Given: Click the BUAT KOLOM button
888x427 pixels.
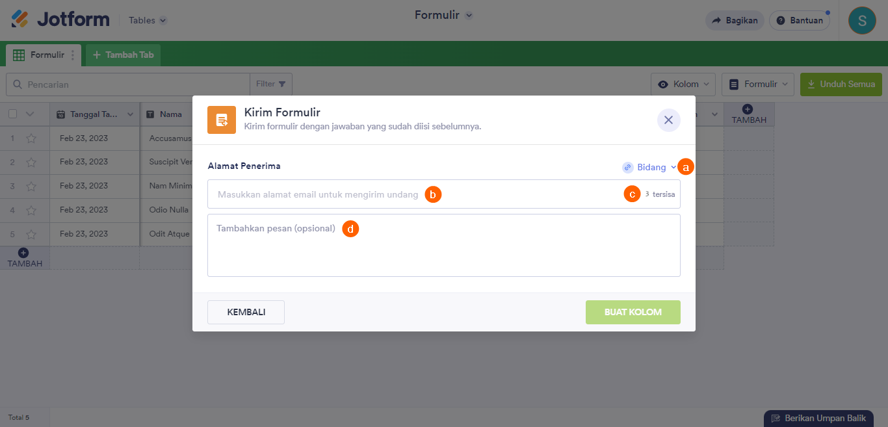Looking at the screenshot, I should click(x=633, y=312).
